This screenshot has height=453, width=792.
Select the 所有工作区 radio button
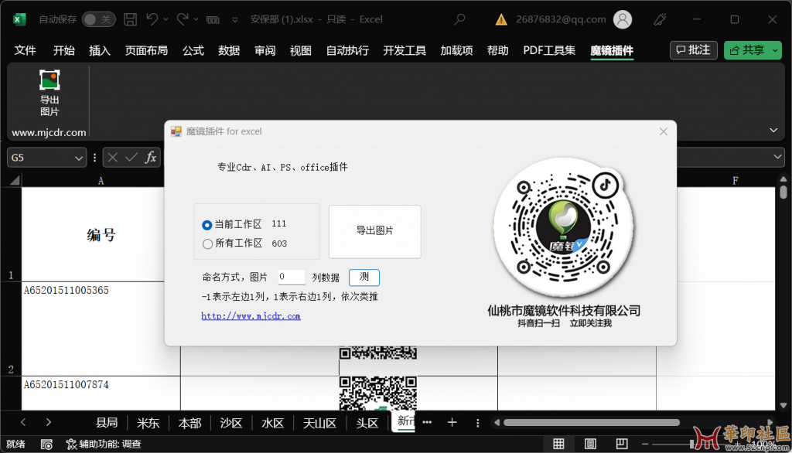207,244
